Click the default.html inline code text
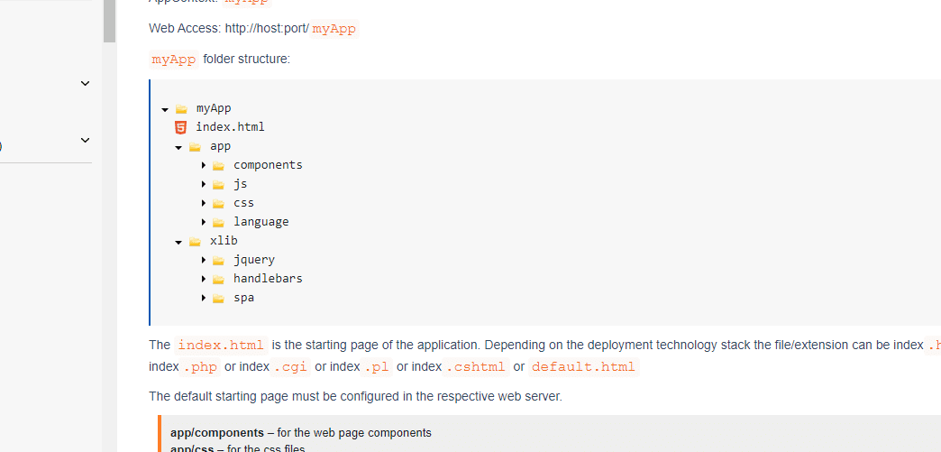The image size is (941, 452). pos(583,367)
